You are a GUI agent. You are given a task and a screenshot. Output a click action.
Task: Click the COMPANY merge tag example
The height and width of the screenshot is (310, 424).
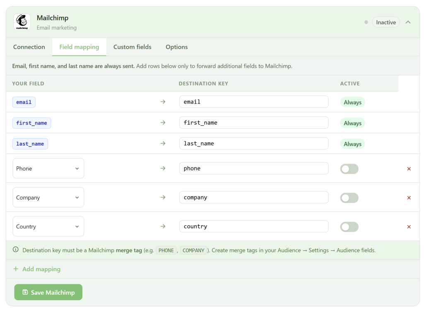(x=193, y=250)
